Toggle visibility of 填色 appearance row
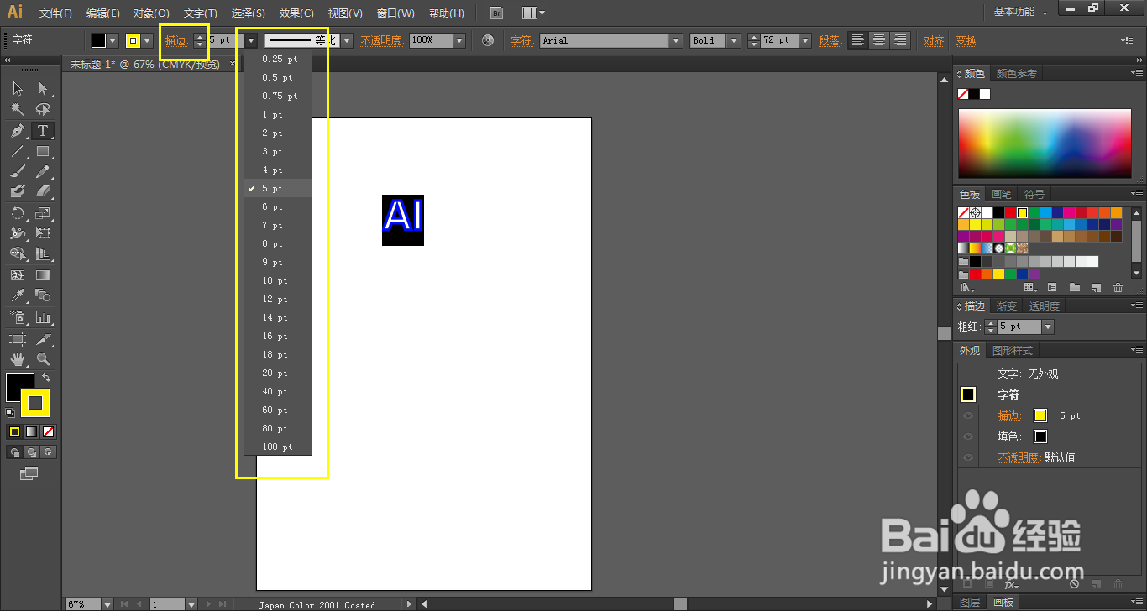 pyautogui.click(x=968, y=436)
